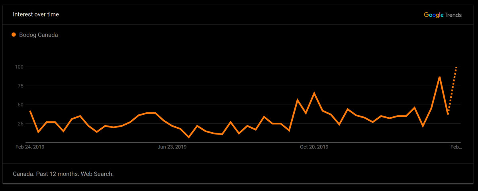The width and height of the screenshot is (478, 191).
Task: Click the first data point of the line at Feb 24, 2019
Action: tap(30, 111)
